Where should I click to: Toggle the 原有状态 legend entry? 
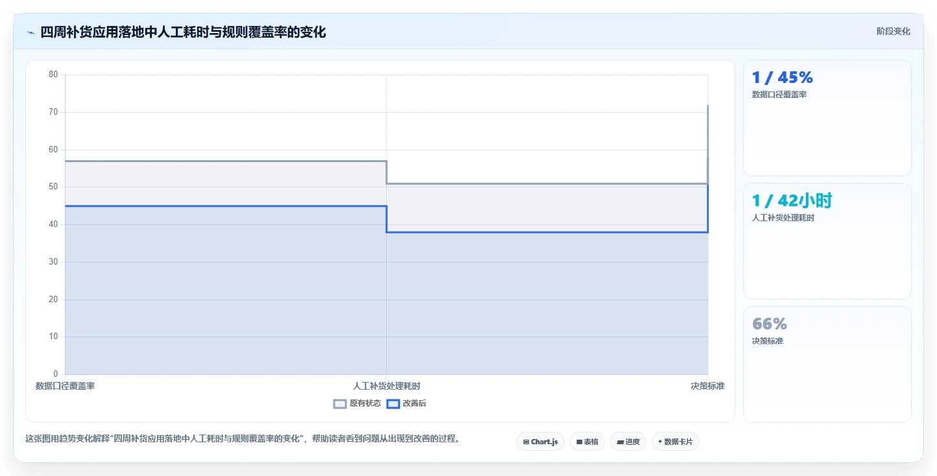click(357, 403)
